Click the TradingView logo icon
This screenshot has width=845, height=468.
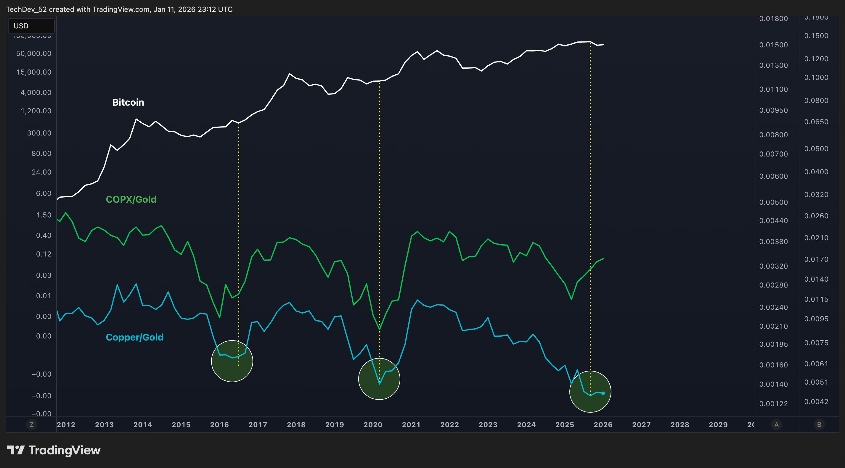pyautogui.click(x=15, y=450)
